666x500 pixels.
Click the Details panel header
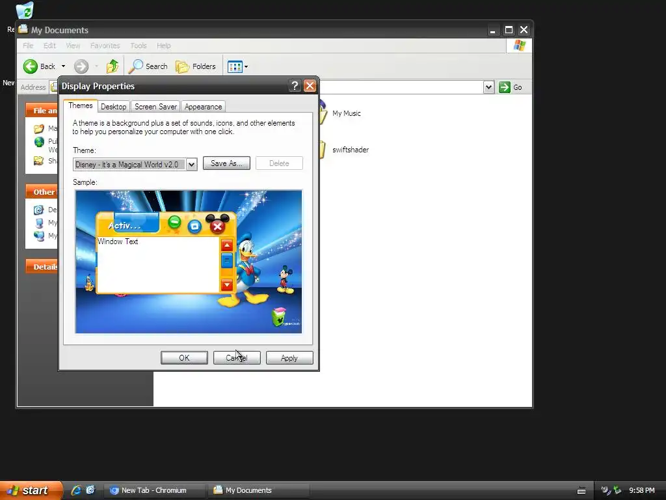[x=42, y=266]
